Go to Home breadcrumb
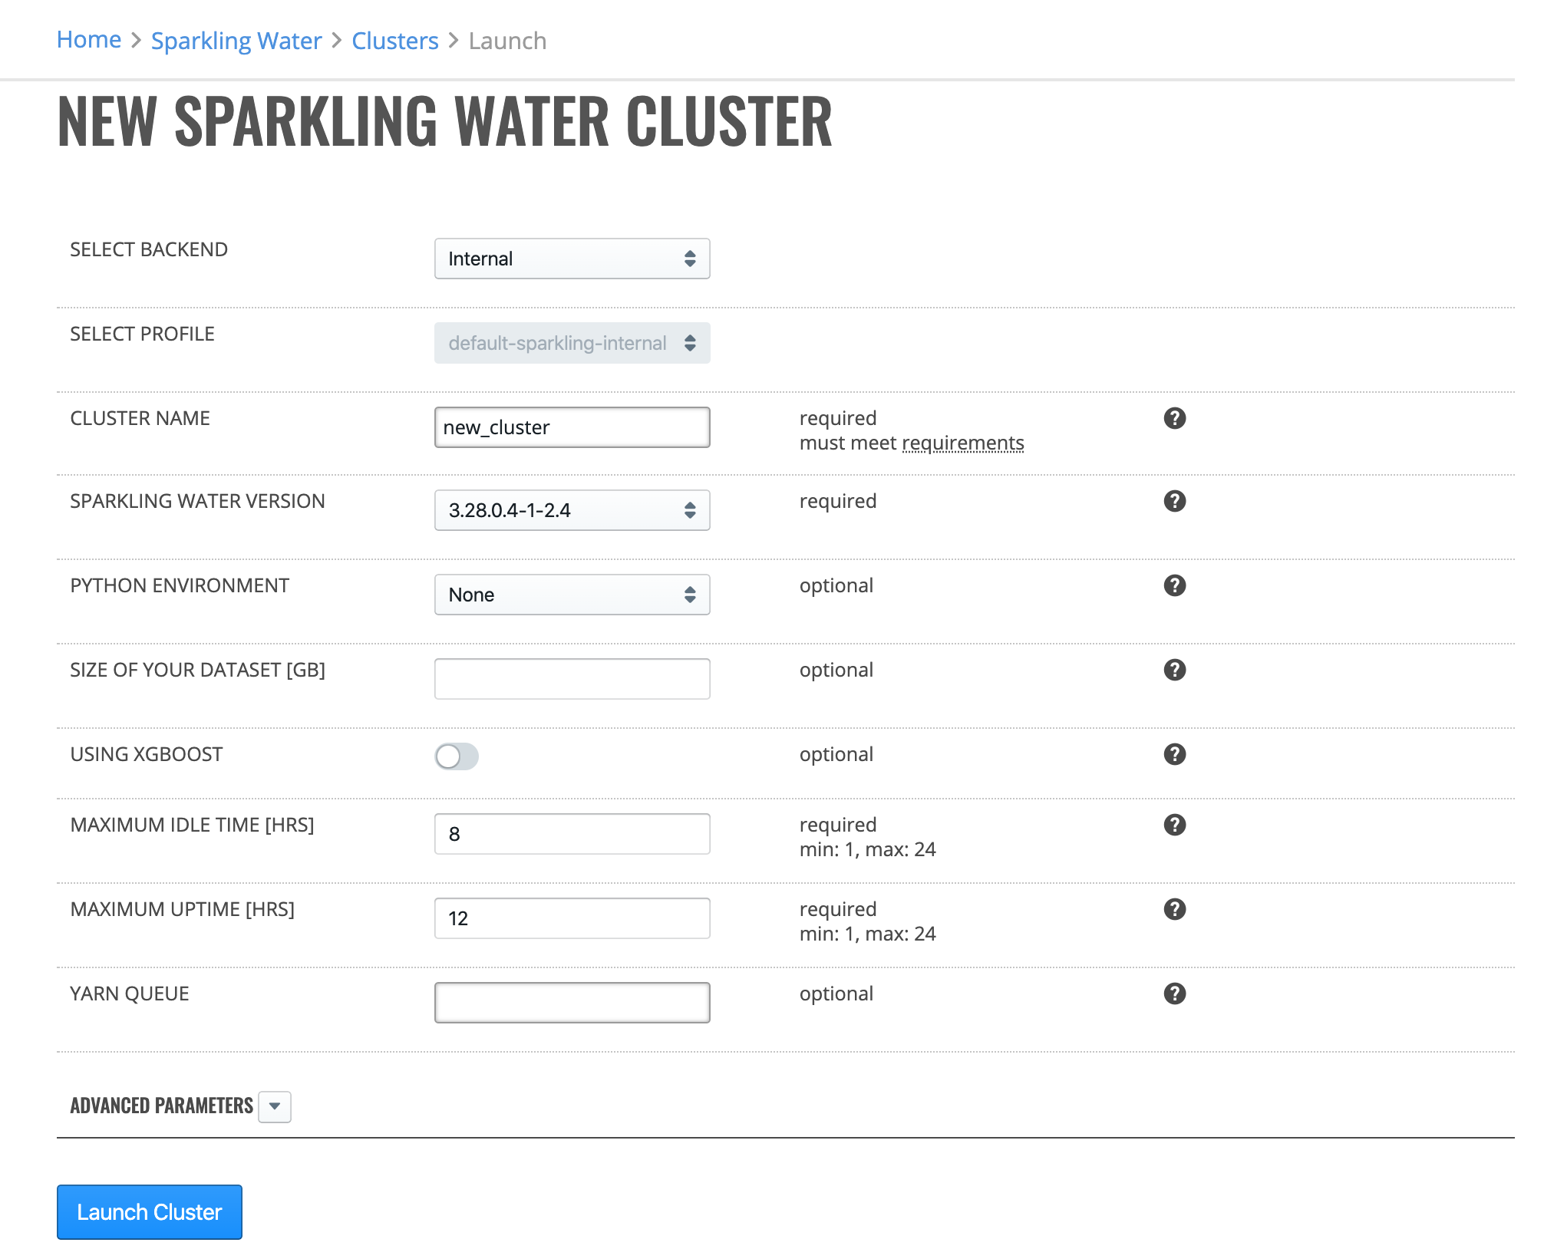The width and height of the screenshot is (1544, 1249). click(x=89, y=40)
